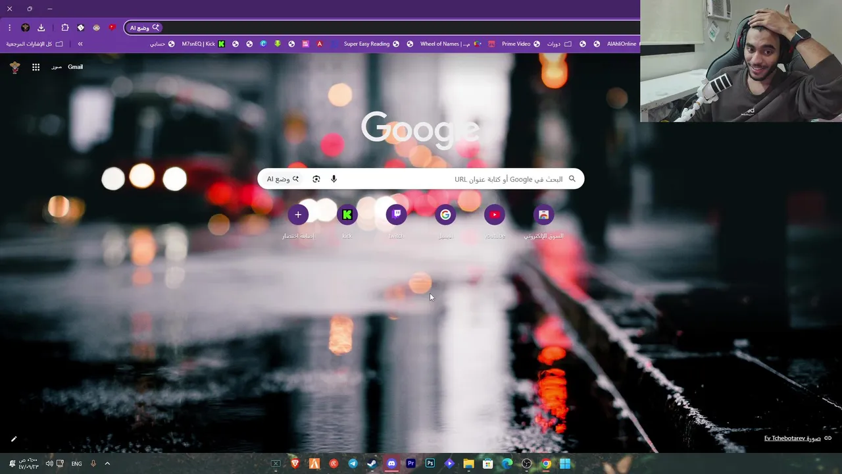Open Telegram from taskbar
Image resolution: width=842 pixels, height=474 pixels.
(x=353, y=463)
